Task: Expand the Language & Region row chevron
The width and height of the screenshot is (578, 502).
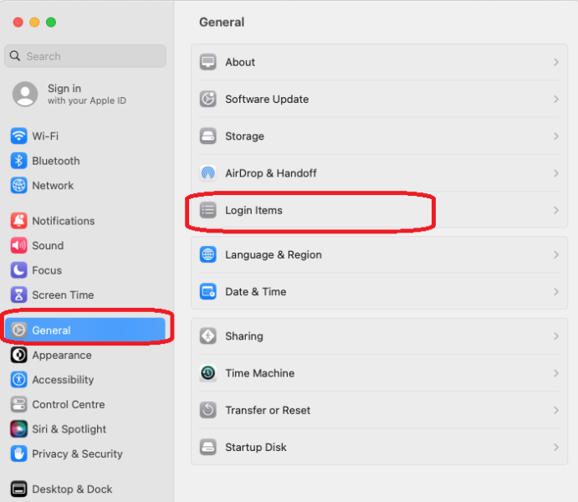Action: click(556, 254)
